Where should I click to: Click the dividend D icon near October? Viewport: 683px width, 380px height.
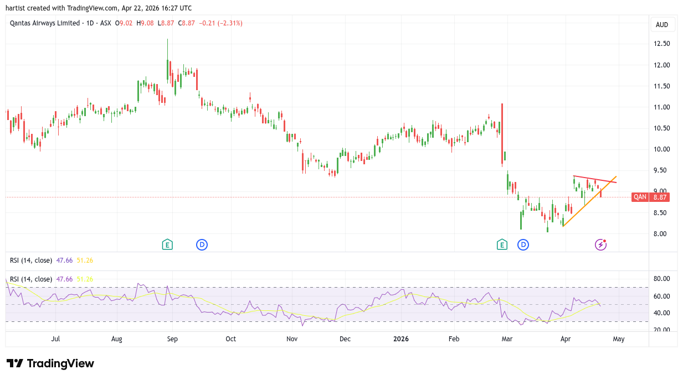(202, 244)
